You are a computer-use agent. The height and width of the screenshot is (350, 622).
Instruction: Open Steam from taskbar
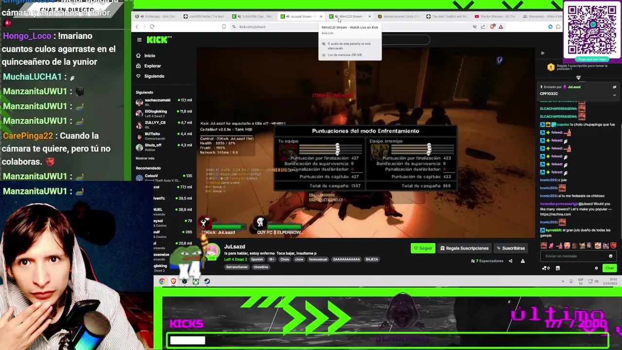pyautogui.click(x=207, y=281)
